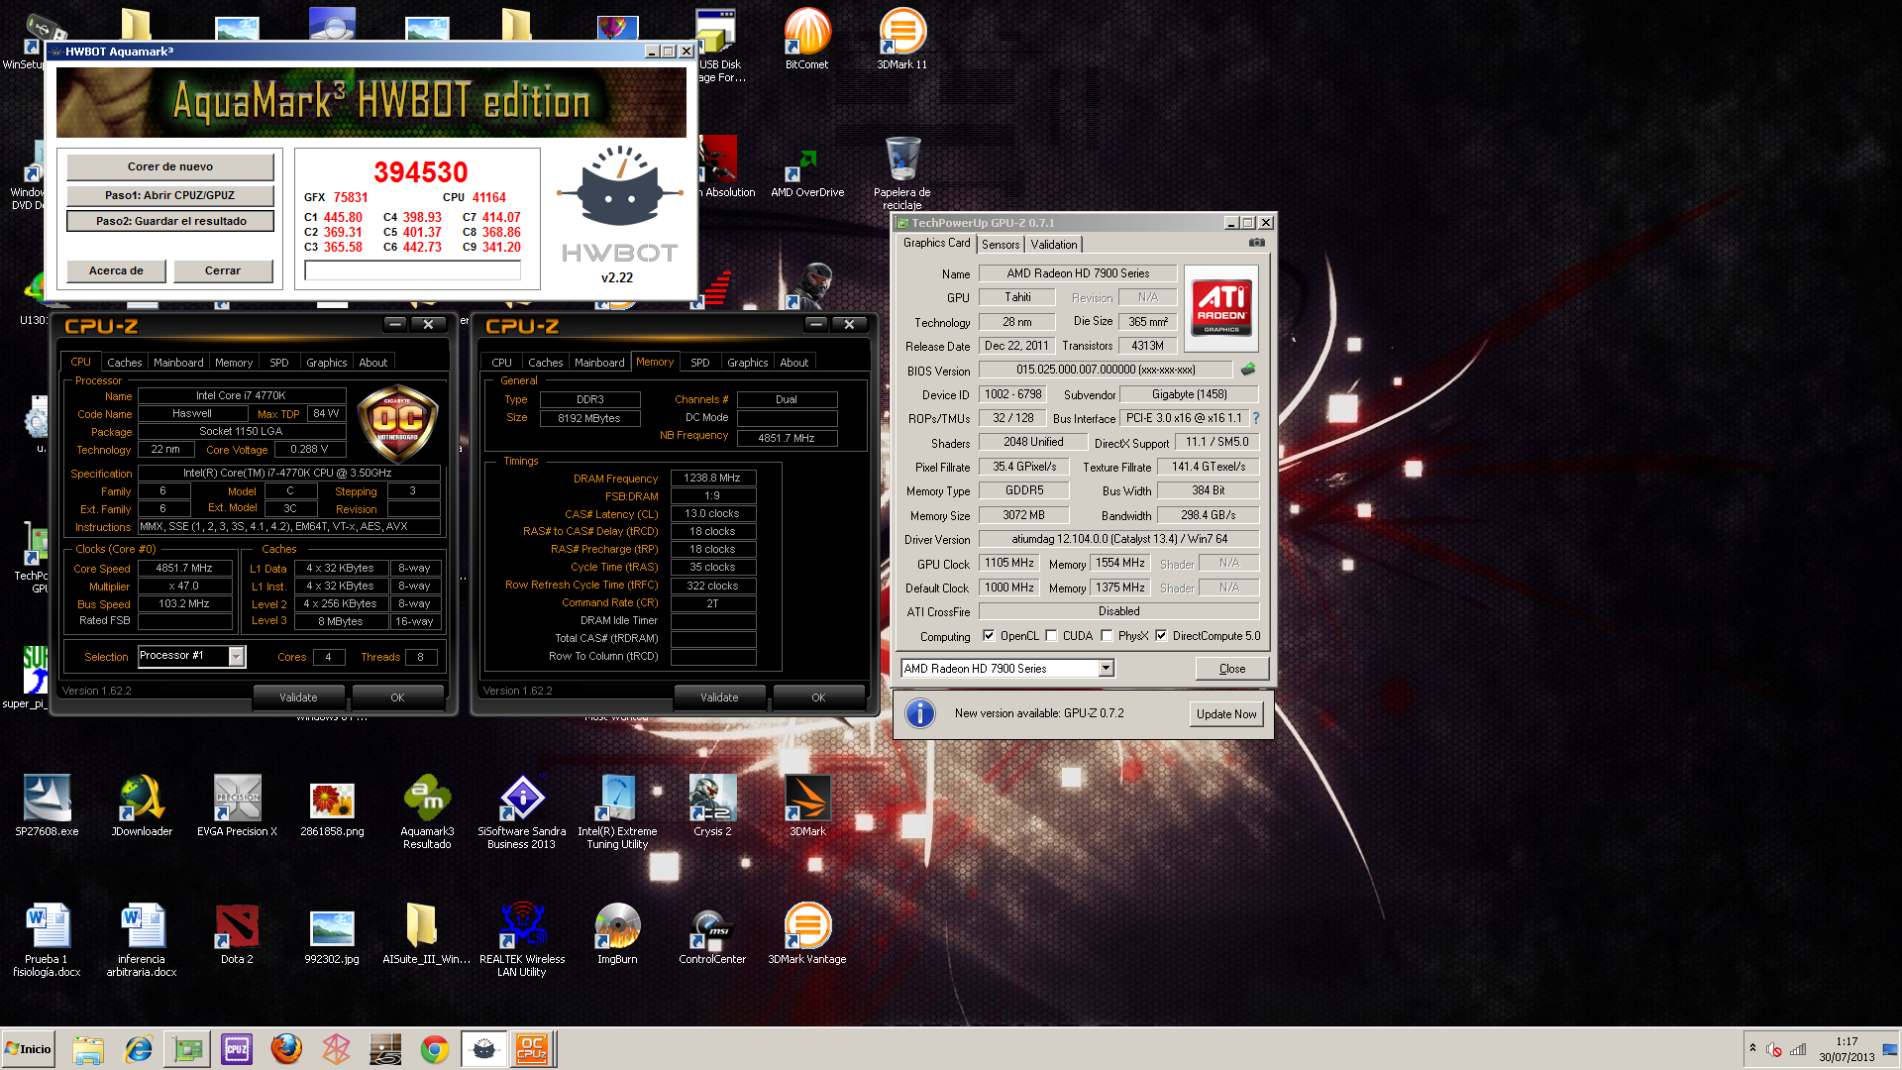The height and width of the screenshot is (1070, 1902).
Task: Toggle PhysX checkbox in GPU-Z
Action: click(x=1107, y=636)
